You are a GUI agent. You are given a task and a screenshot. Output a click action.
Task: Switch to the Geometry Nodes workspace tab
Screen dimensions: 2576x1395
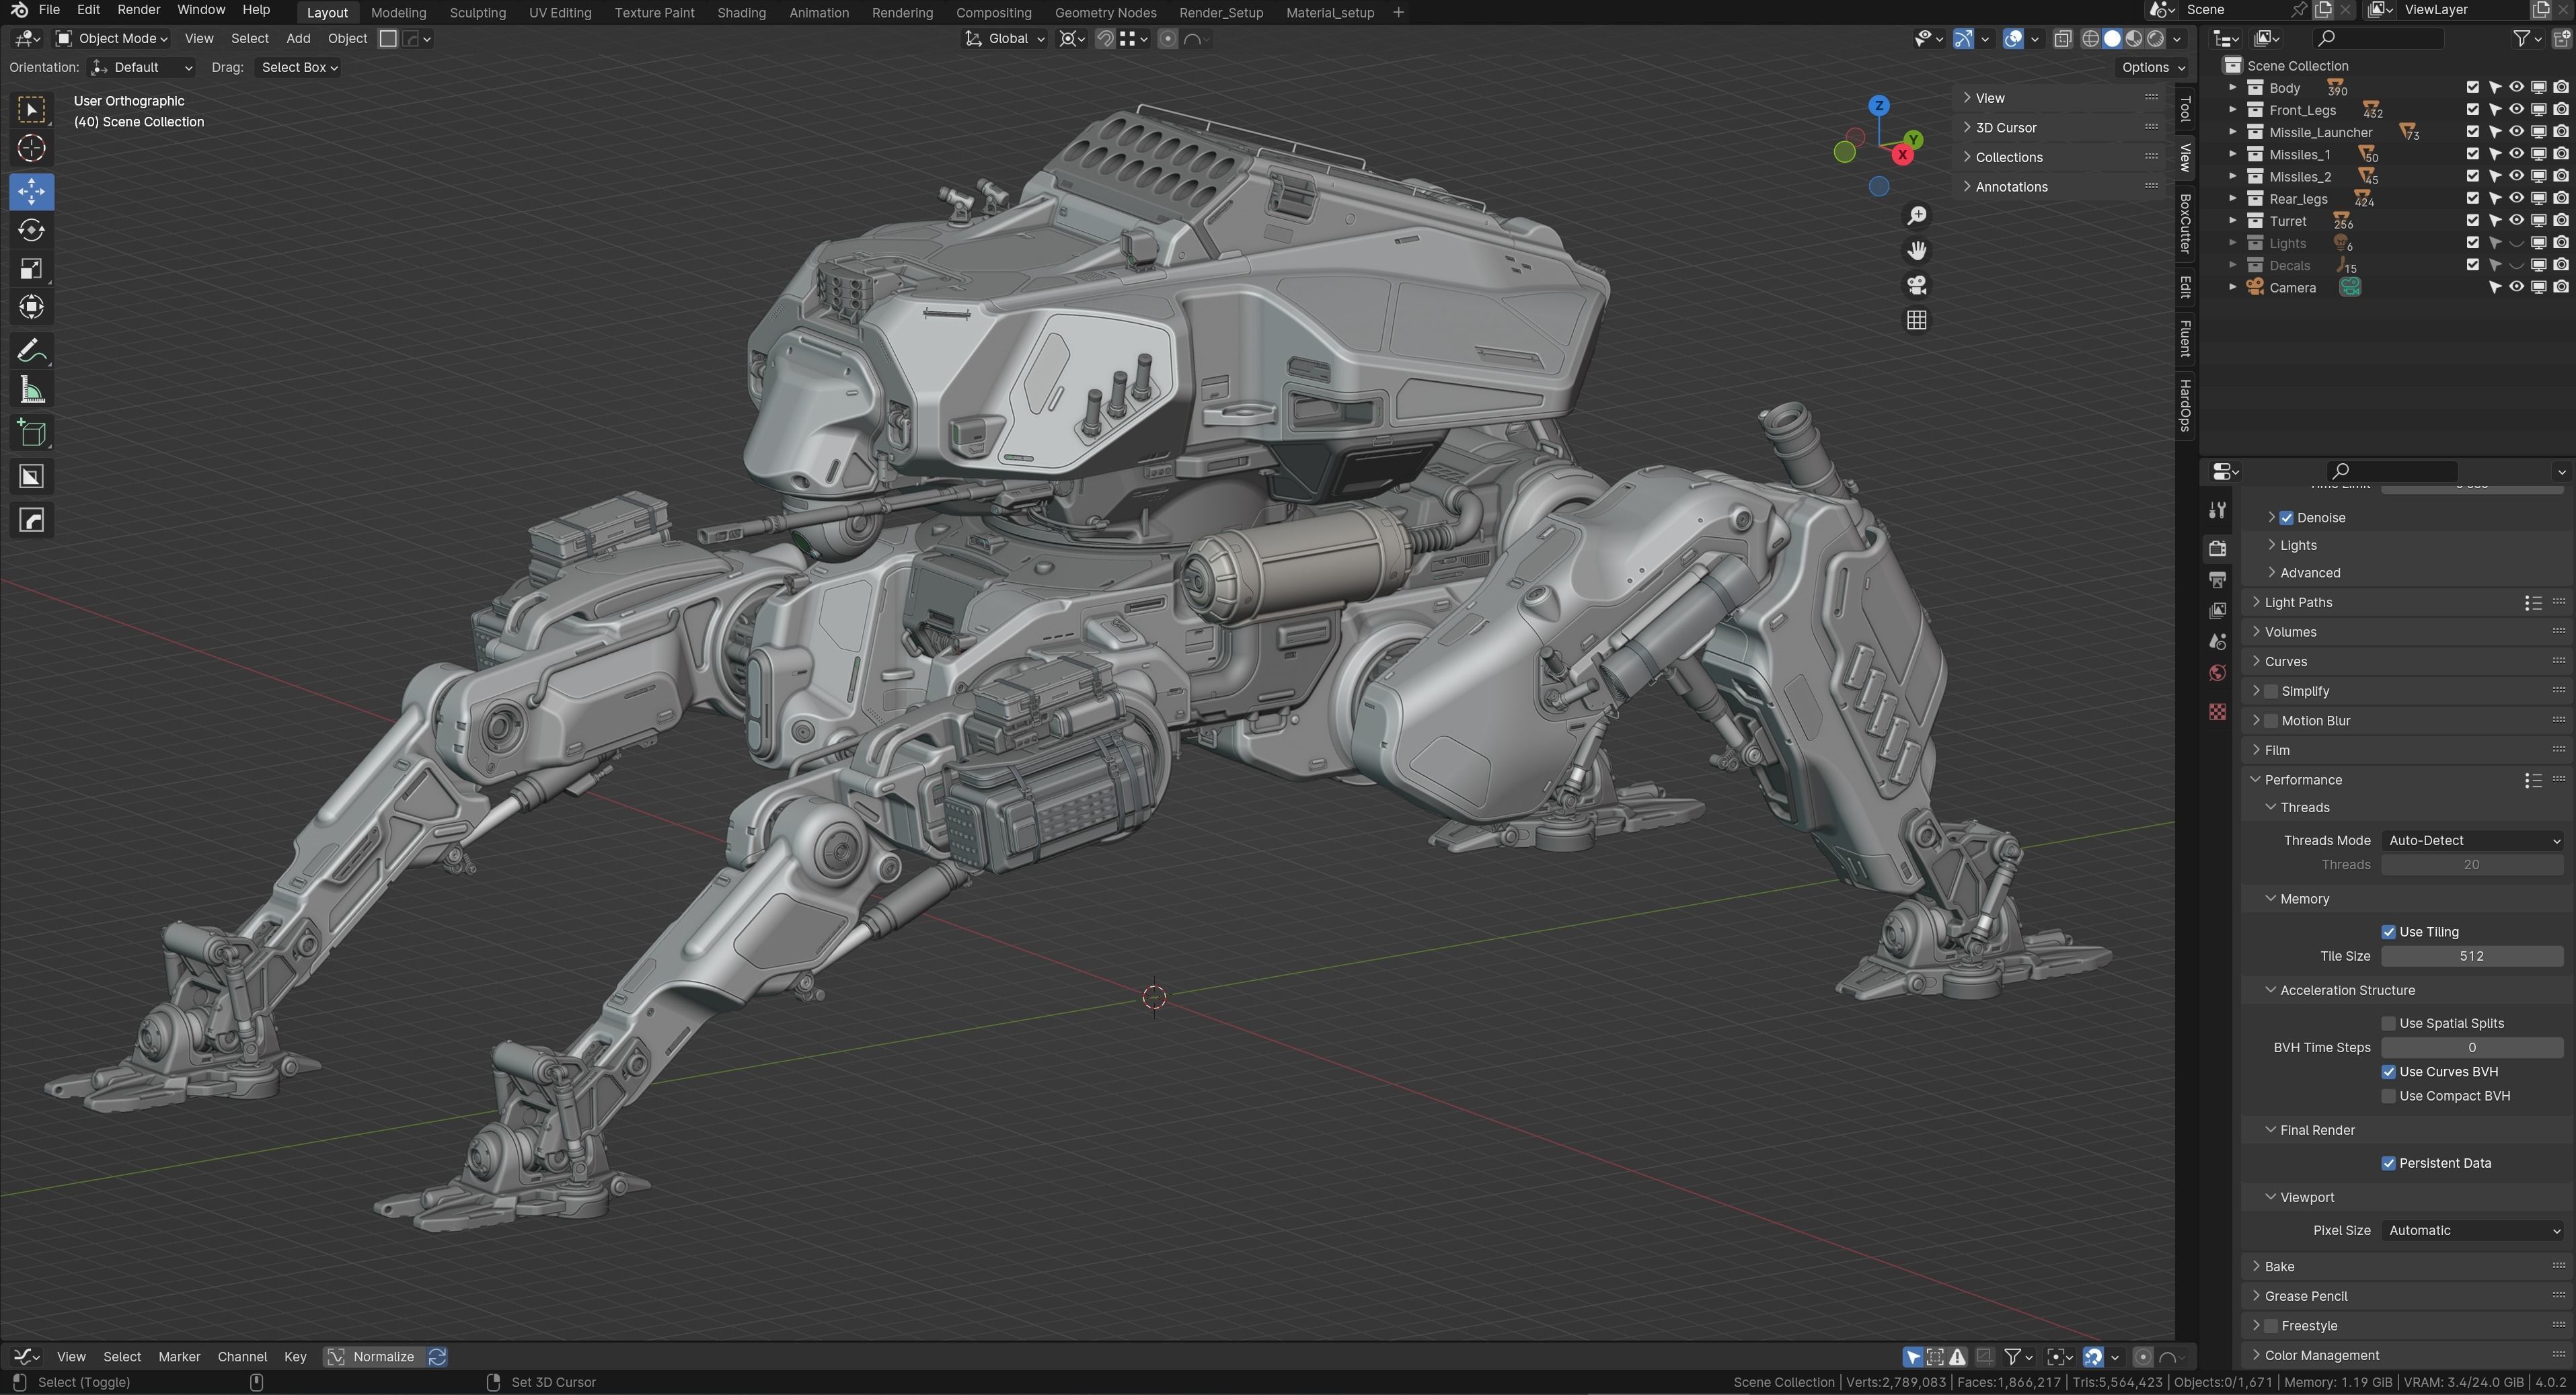pos(1105,13)
